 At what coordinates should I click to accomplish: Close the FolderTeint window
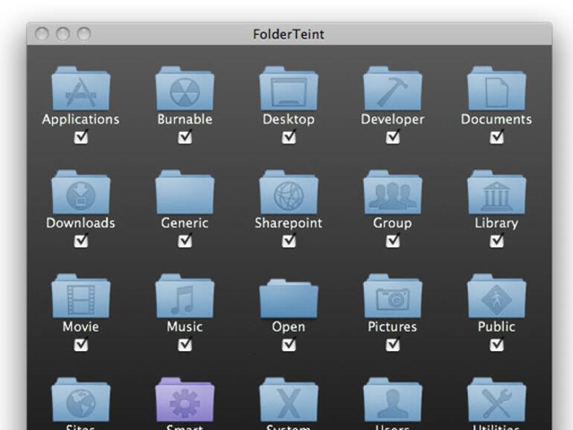(42, 34)
